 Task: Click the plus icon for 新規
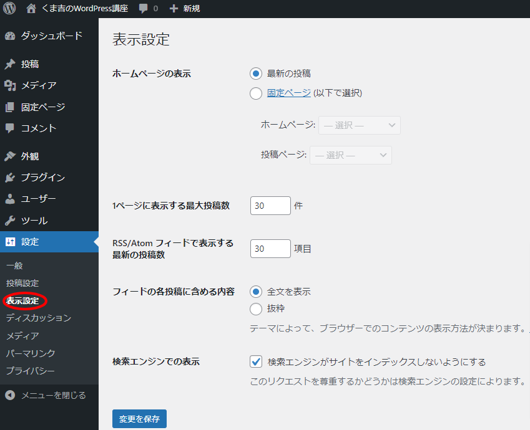pyautogui.click(x=174, y=9)
